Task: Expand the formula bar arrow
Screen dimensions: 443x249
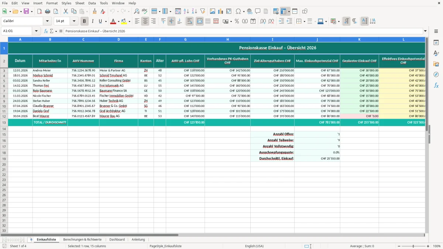Action: point(426,31)
